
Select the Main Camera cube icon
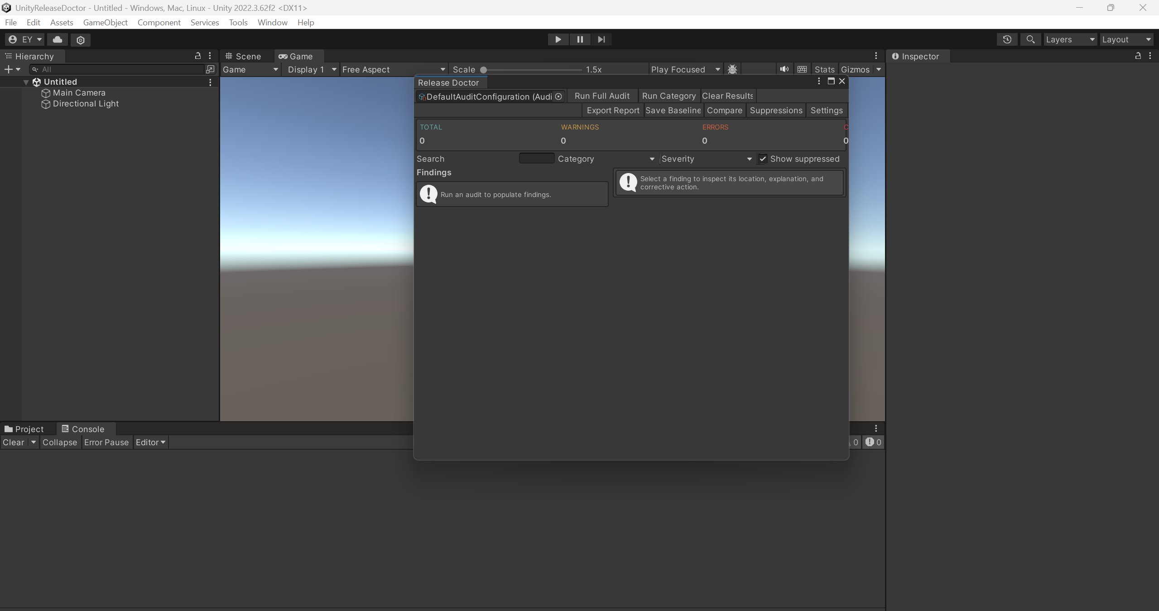[x=46, y=93]
